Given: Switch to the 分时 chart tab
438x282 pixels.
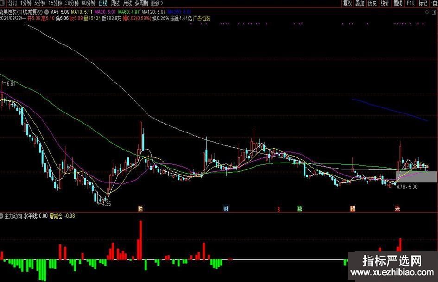Looking at the screenshot, I should click(x=13, y=3).
